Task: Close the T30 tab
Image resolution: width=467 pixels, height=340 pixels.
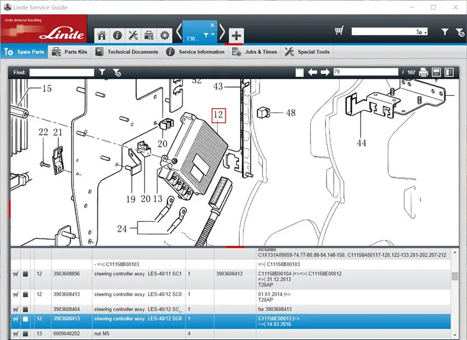Action: pos(212,25)
